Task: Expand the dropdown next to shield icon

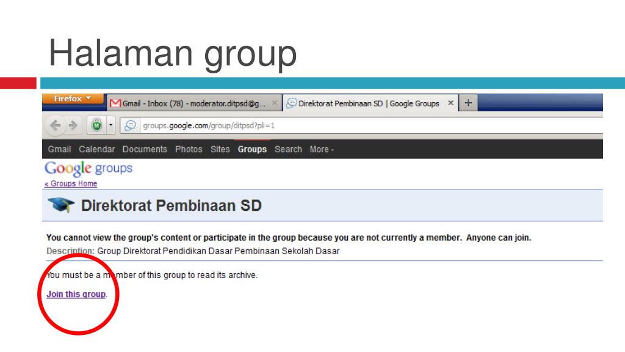Action: tap(110, 125)
